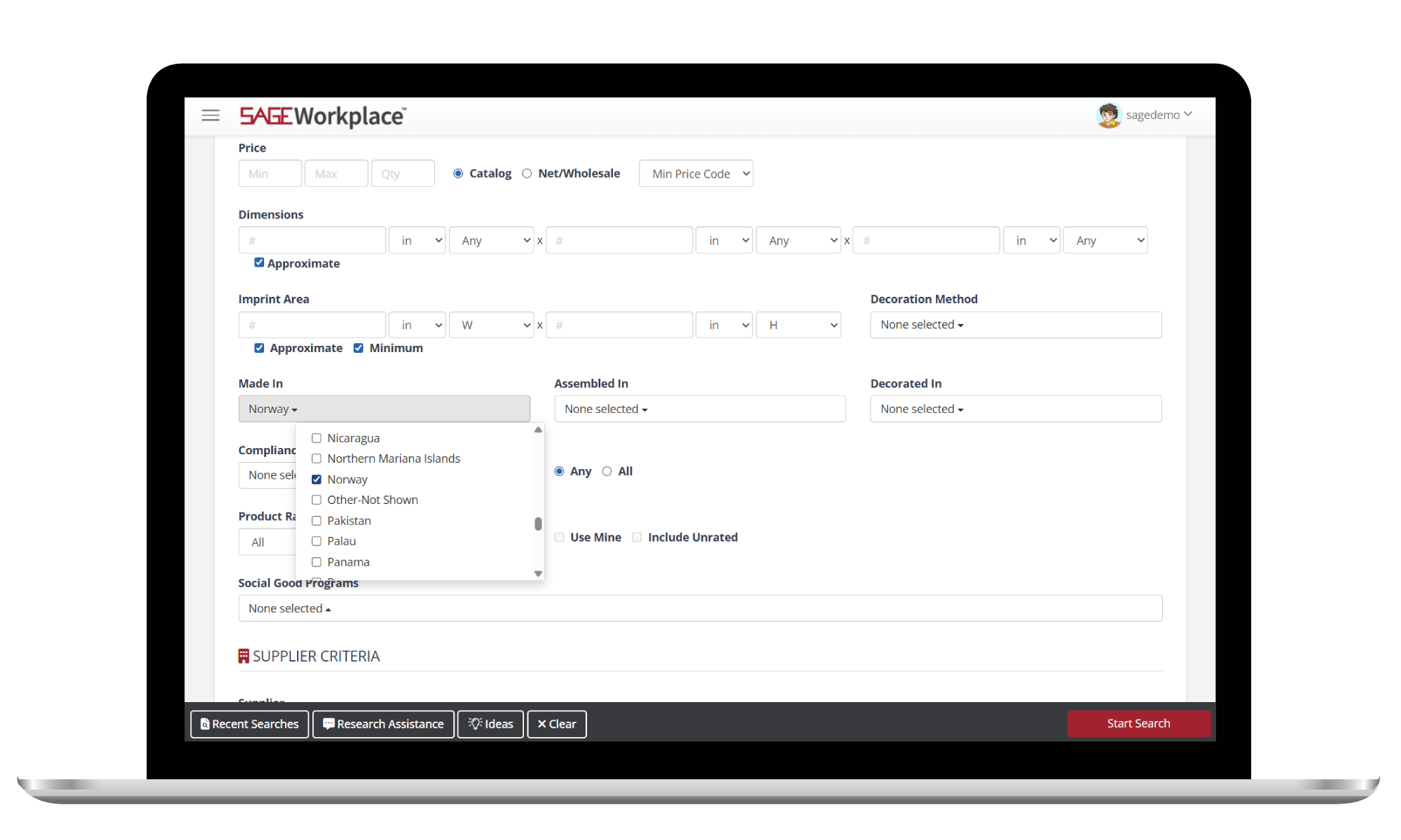This screenshot has width=1401, height=840.
Task: Select the All compliance radio option
Action: 607,471
